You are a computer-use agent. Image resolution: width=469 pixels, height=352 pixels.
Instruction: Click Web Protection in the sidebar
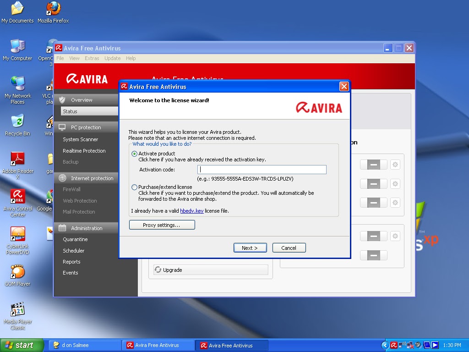pos(80,201)
